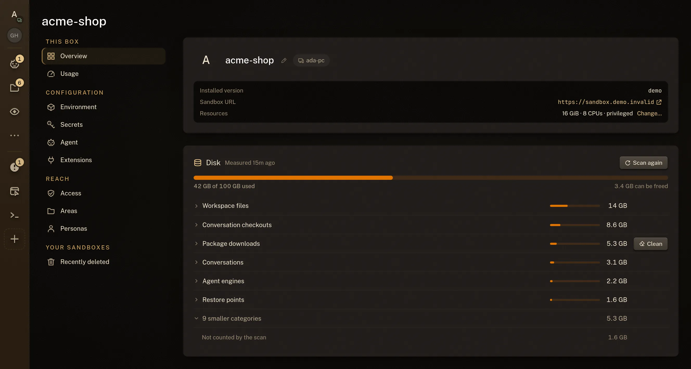Click the 'Not counted by the scan' row
This screenshot has width=691, height=369.
pos(431,337)
